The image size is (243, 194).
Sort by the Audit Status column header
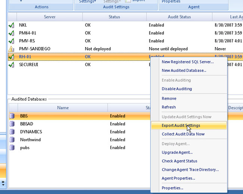[179, 17]
